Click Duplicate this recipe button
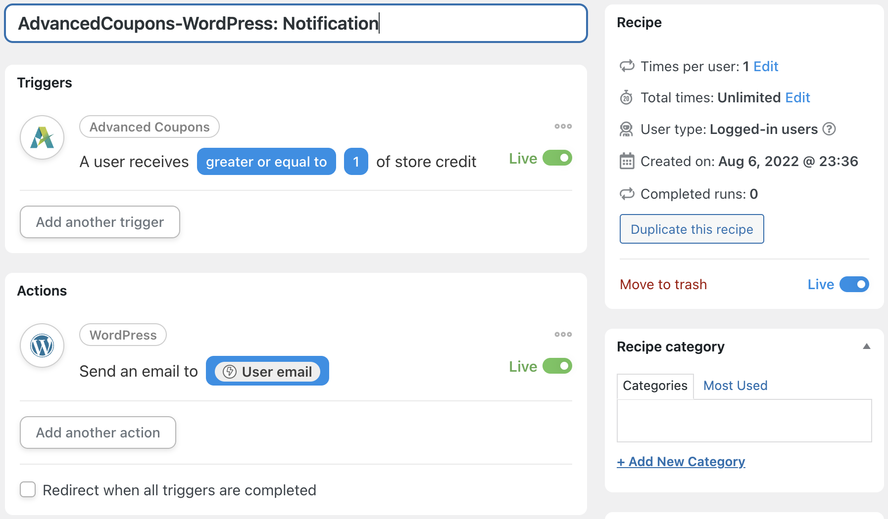The image size is (888, 519). coord(691,229)
